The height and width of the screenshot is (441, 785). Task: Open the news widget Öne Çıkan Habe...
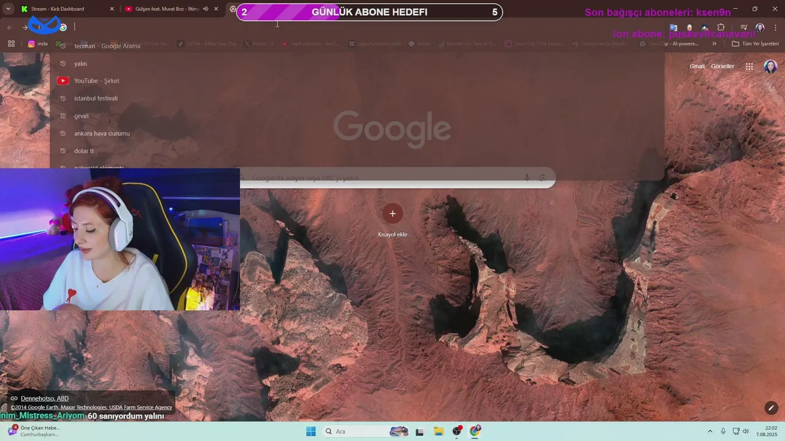[x=34, y=431]
